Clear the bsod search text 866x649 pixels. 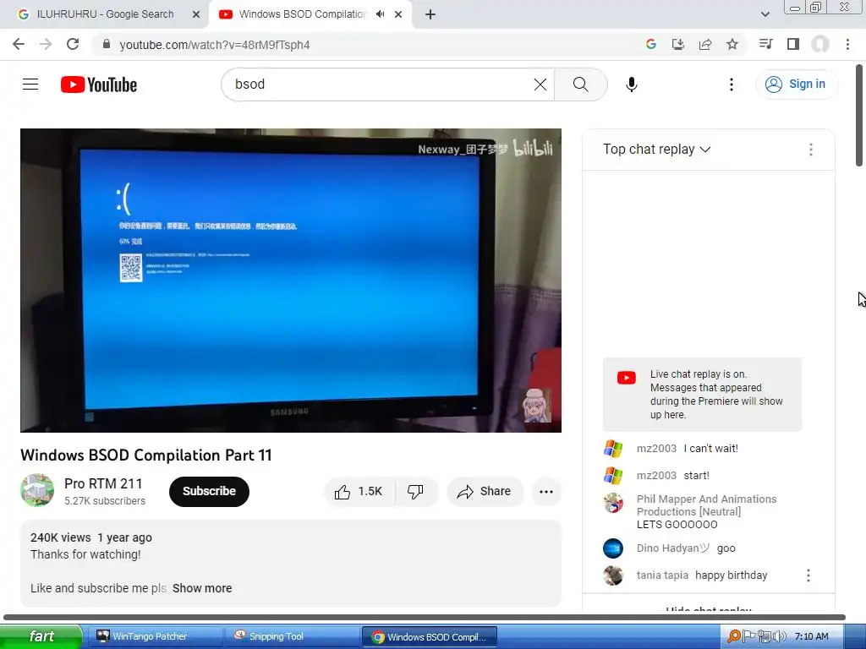540,84
